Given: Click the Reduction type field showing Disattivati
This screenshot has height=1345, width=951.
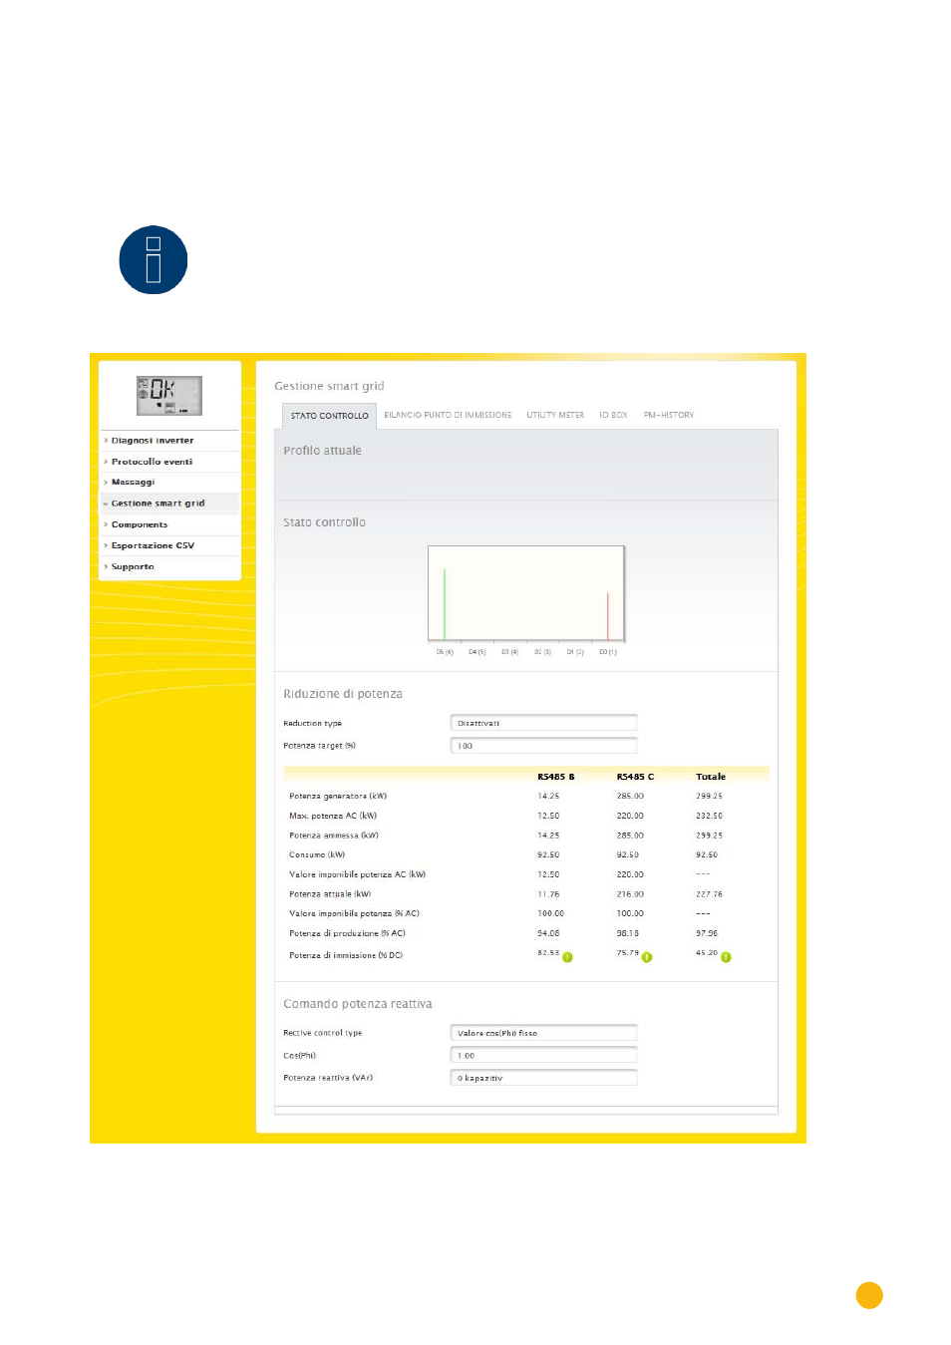Looking at the screenshot, I should (543, 723).
